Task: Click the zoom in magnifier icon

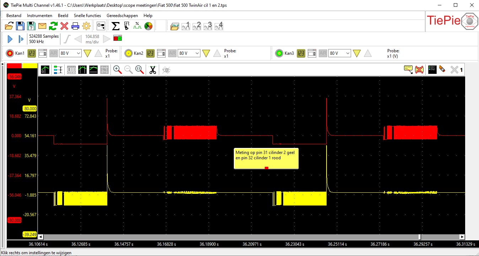Action: (x=117, y=70)
